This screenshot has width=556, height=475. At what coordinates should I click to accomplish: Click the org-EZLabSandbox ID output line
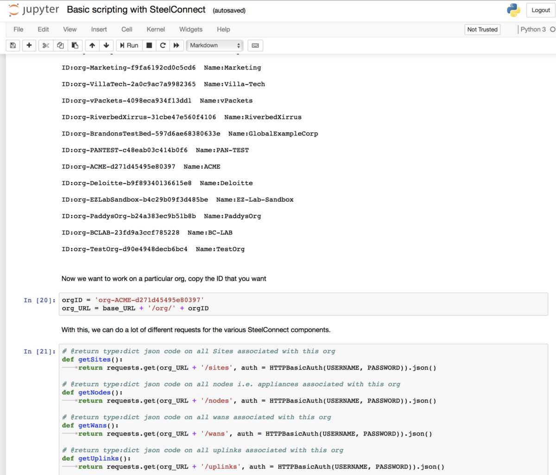point(177,199)
